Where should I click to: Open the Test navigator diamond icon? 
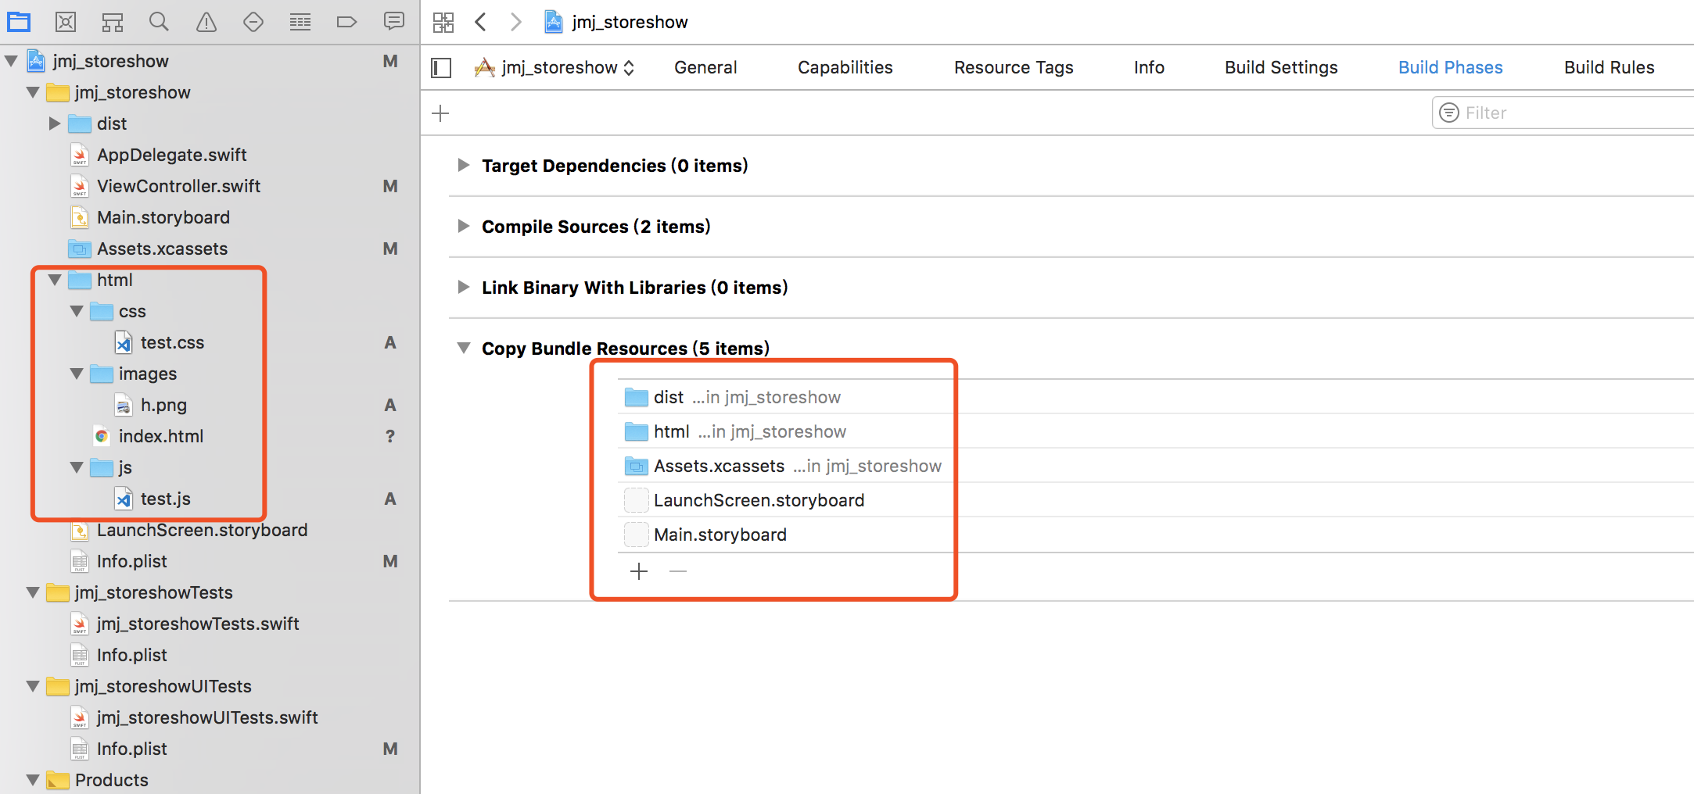tap(253, 22)
